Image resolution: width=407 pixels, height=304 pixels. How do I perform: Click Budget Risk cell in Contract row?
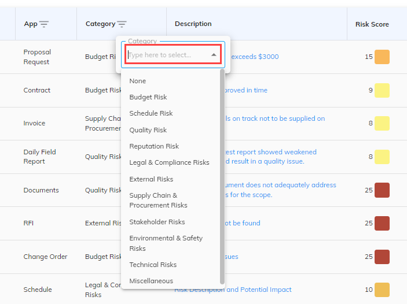pos(103,90)
